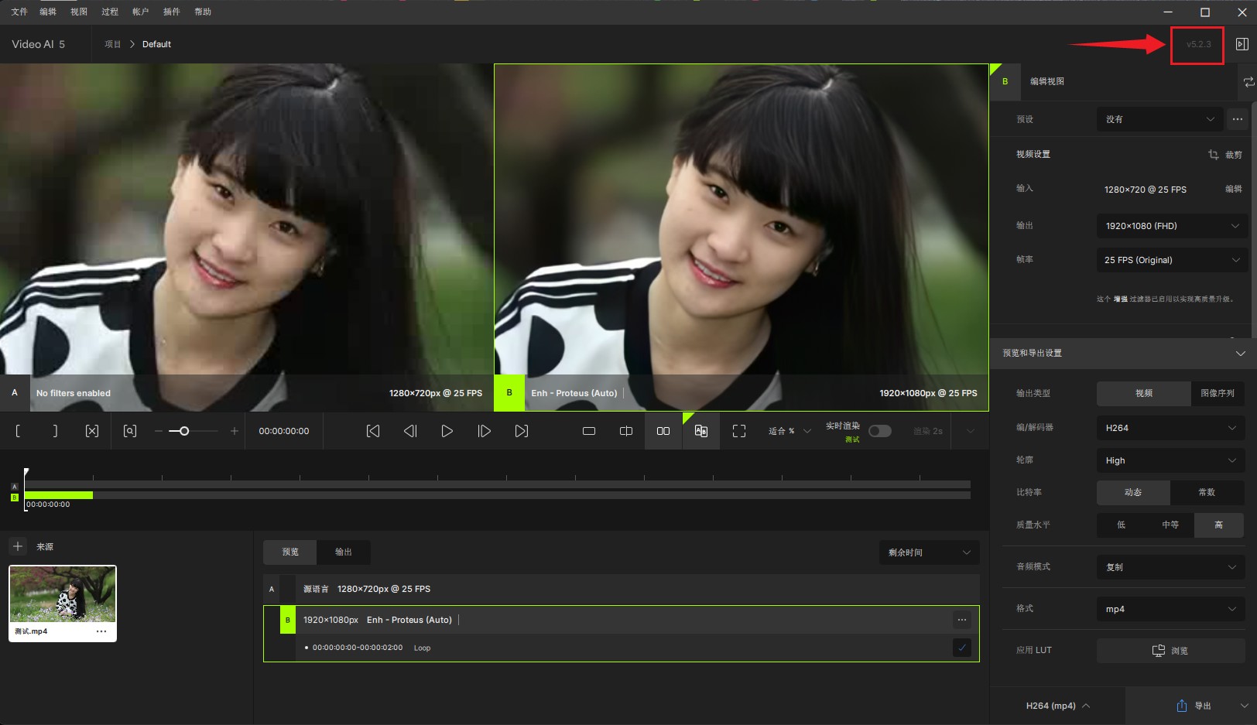1257x725 pixels.
Task: Enter fullscreen preview mode
Action: pyautogui.click(x=738, y=431)
